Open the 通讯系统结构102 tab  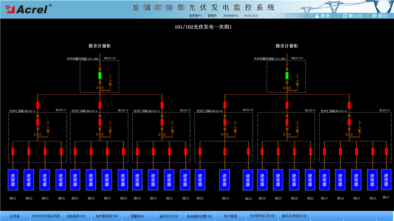[x=294, y=216]
